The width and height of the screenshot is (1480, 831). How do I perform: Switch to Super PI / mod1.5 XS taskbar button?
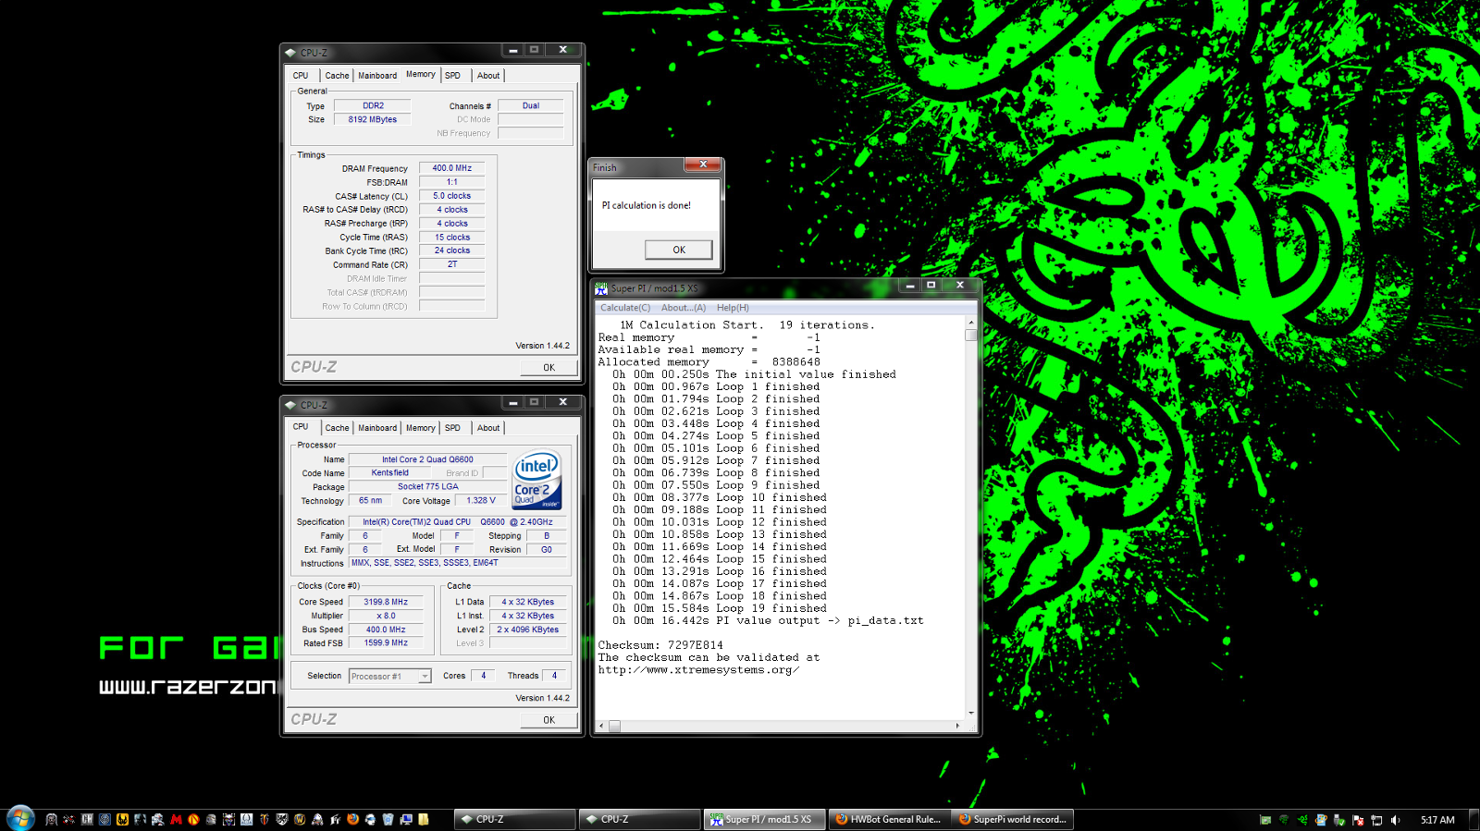point(764,819)
